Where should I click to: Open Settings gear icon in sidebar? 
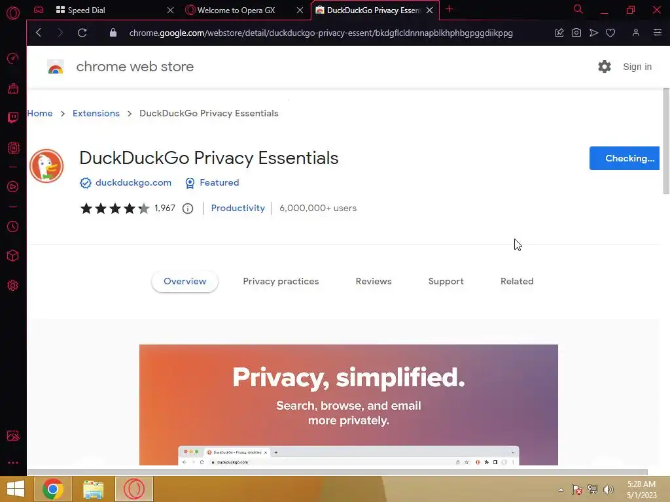[x=13, y=286]
